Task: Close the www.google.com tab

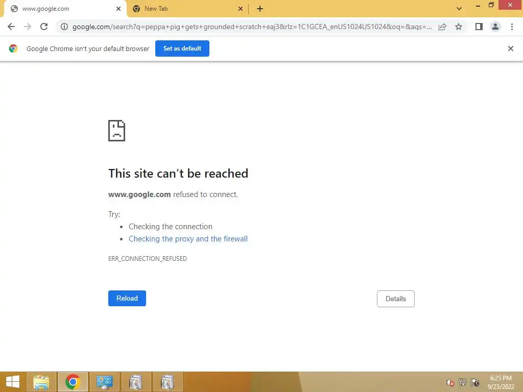Action: tap(118, 9)
